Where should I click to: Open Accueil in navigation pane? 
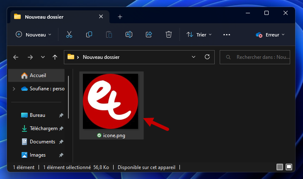coord(36,75)
